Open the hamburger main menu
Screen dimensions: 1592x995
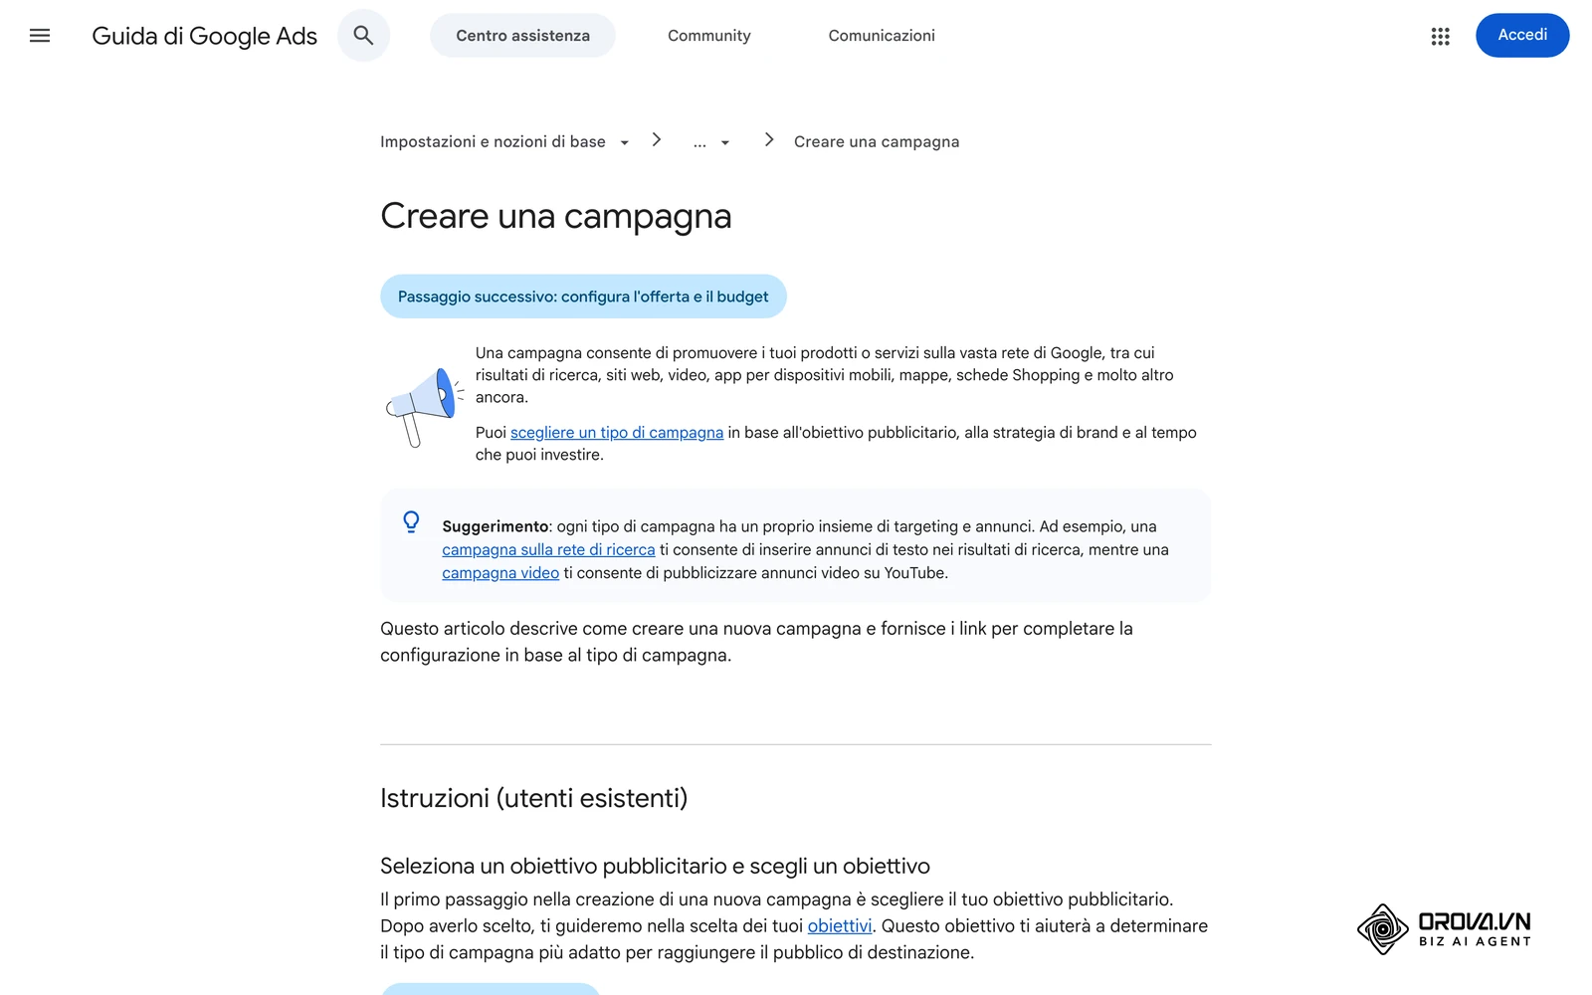40,36
